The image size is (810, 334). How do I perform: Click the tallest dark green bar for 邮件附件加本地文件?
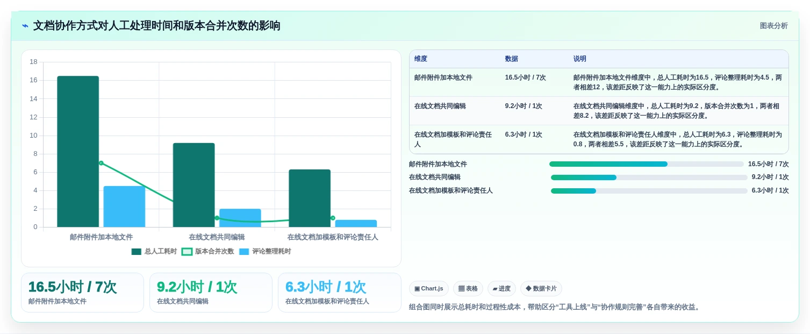[x=78, y=152]
